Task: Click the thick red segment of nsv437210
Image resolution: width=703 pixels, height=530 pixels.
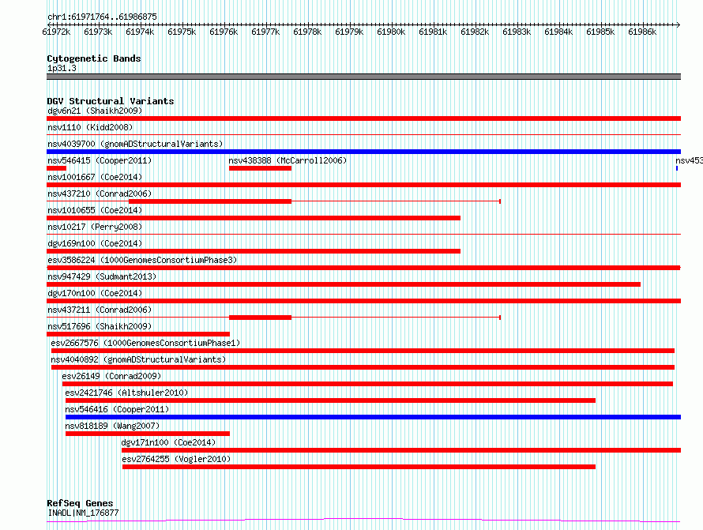Action: click(210, 201)
